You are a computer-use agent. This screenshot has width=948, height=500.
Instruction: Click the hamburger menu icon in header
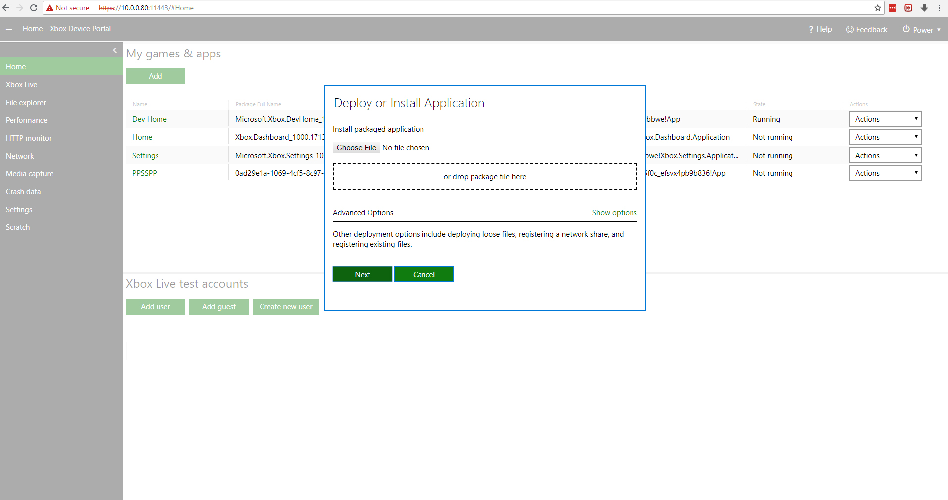[x=9, y=29]
